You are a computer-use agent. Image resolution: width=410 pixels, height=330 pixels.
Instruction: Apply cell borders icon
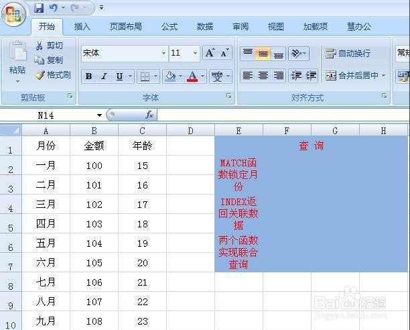pyautogui.click(x=145, y=76)
